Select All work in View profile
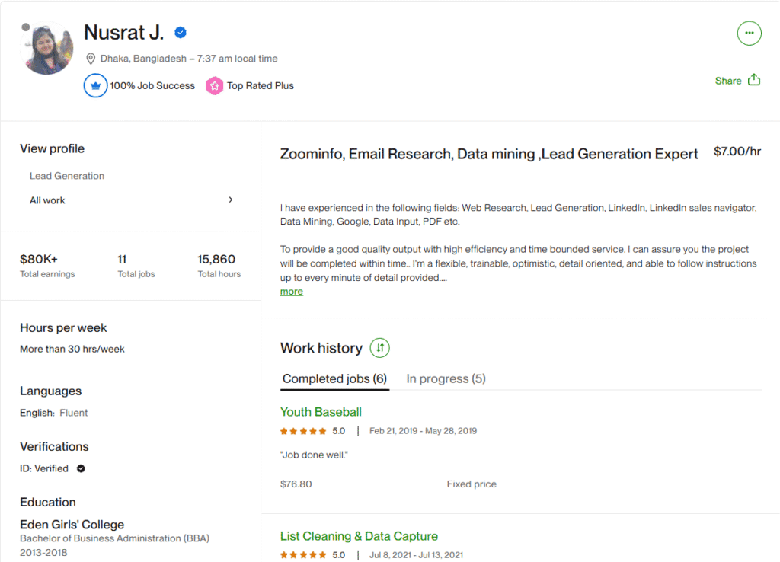The height and width of the screenshot is (562, 780). pos(47,200)
